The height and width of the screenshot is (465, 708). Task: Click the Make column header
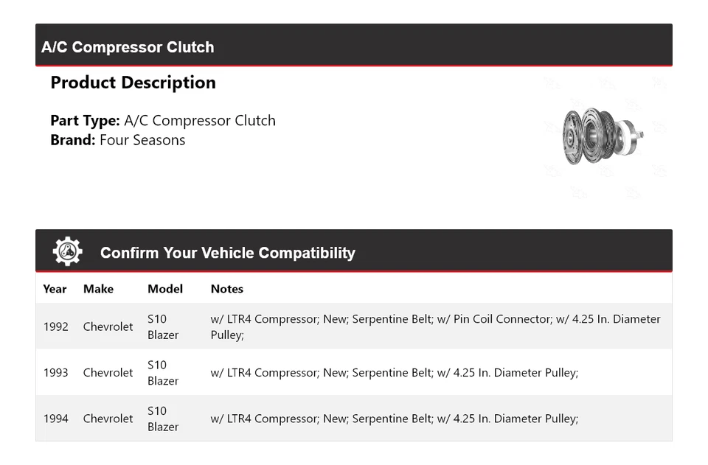(x=98, y=289)
